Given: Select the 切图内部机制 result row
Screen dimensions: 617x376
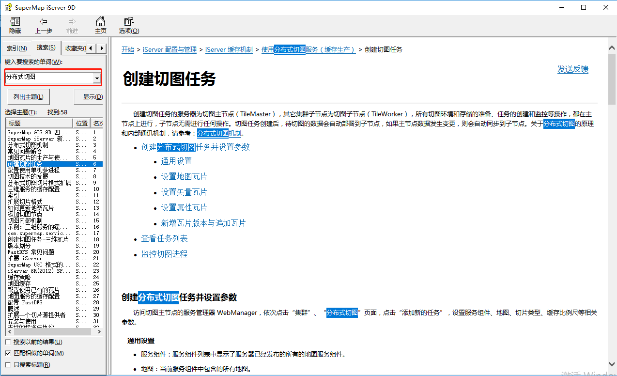Looking at the screenshot, I should [x=54, y=220].
